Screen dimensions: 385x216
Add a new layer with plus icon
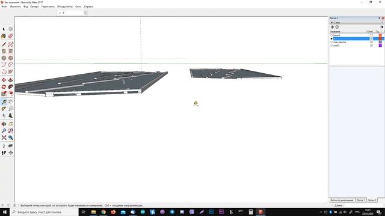[x=332, y=27]
